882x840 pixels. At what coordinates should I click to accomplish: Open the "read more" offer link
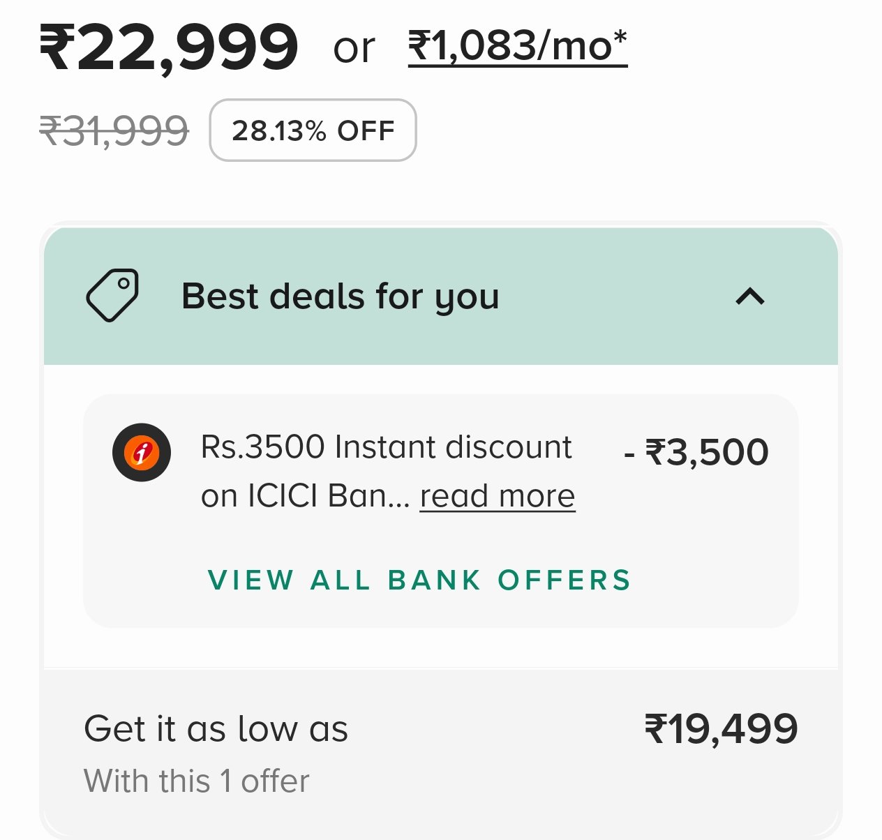click(x=497, y=496)
